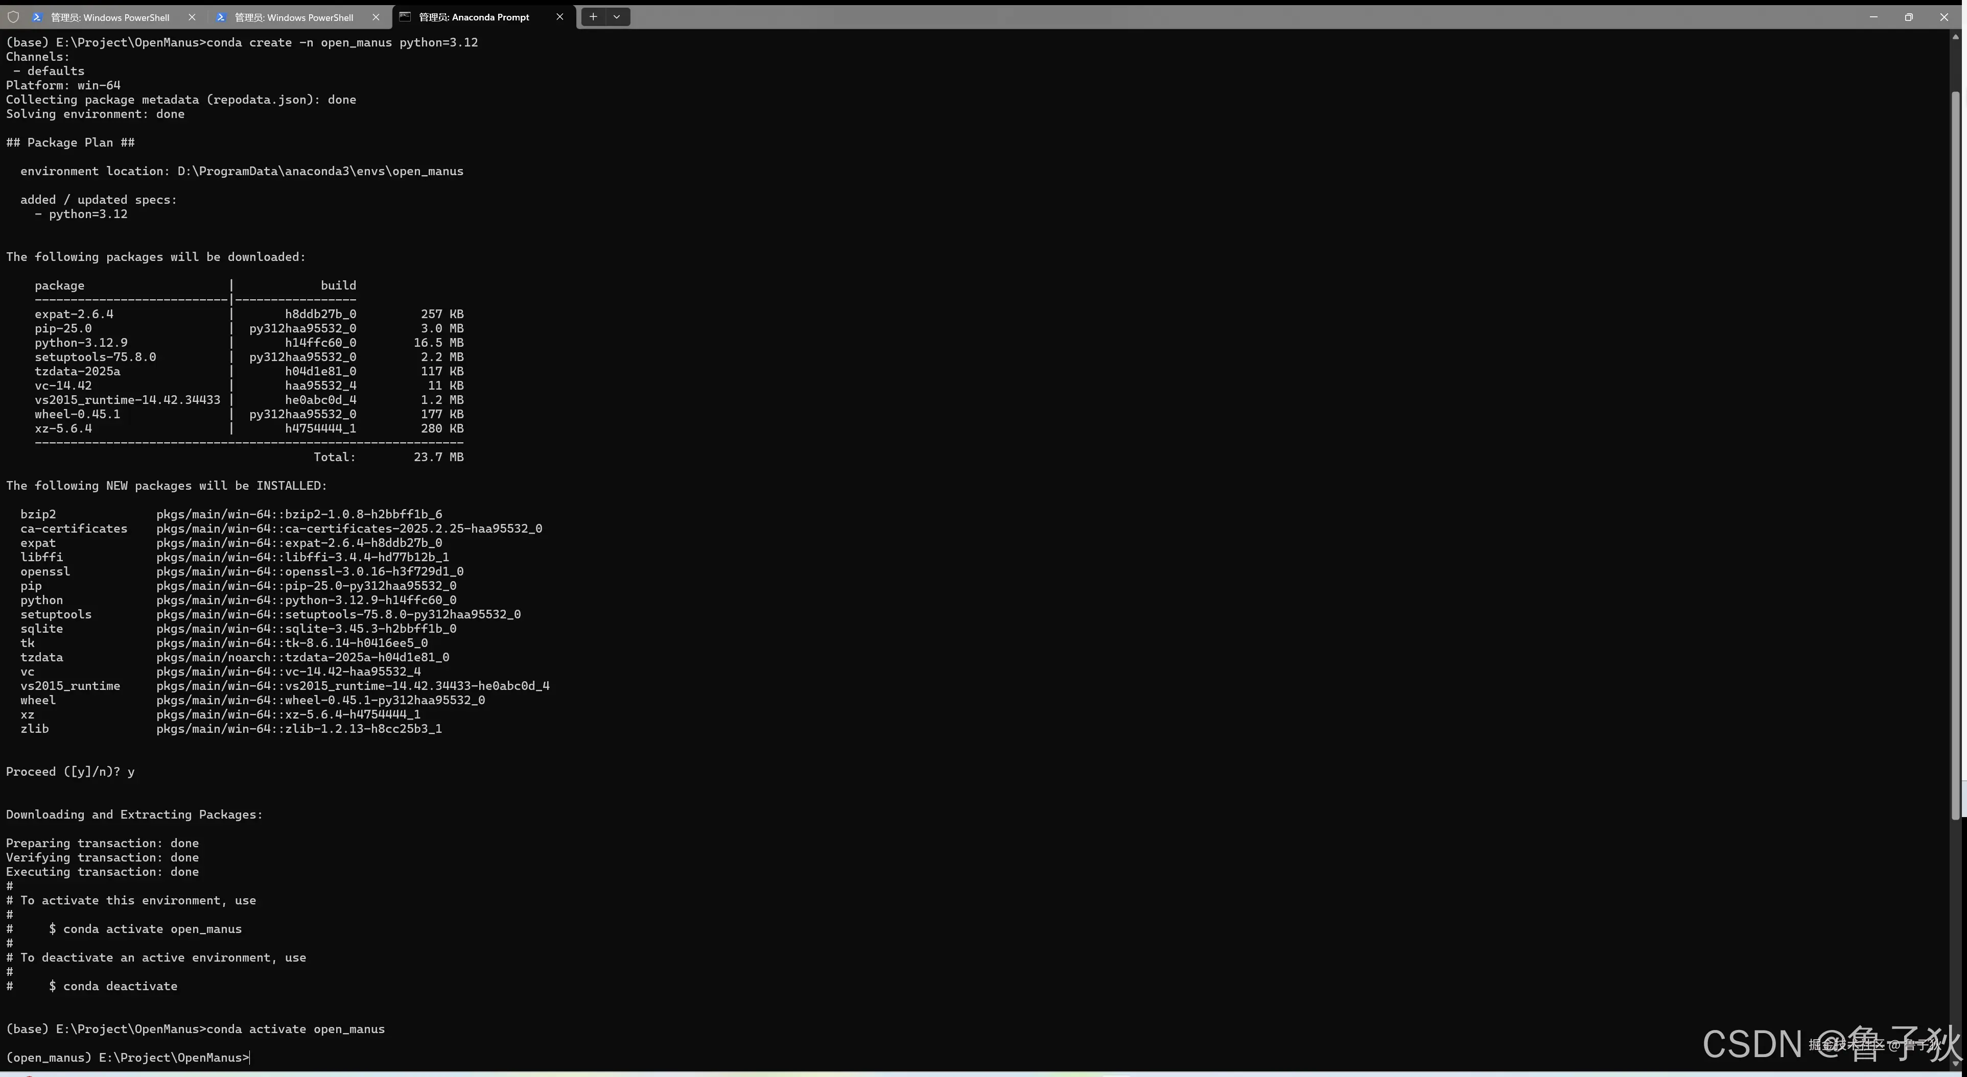The width and height of the screenshot is (1967, 1077).
Task: Click the second PowerShell tab icon
Action: pyautogui.click(x=221, y=17)
